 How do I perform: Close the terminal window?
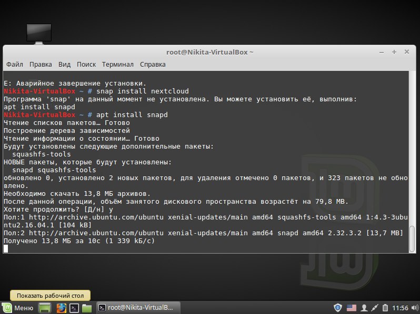pyautogui.click(x=407, y=52)
